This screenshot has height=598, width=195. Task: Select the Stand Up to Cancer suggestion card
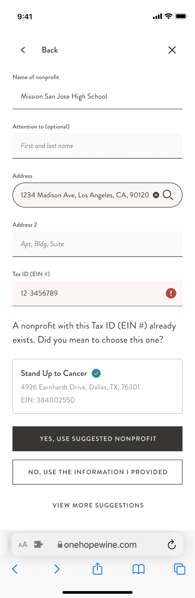click(x=97, y=386)
